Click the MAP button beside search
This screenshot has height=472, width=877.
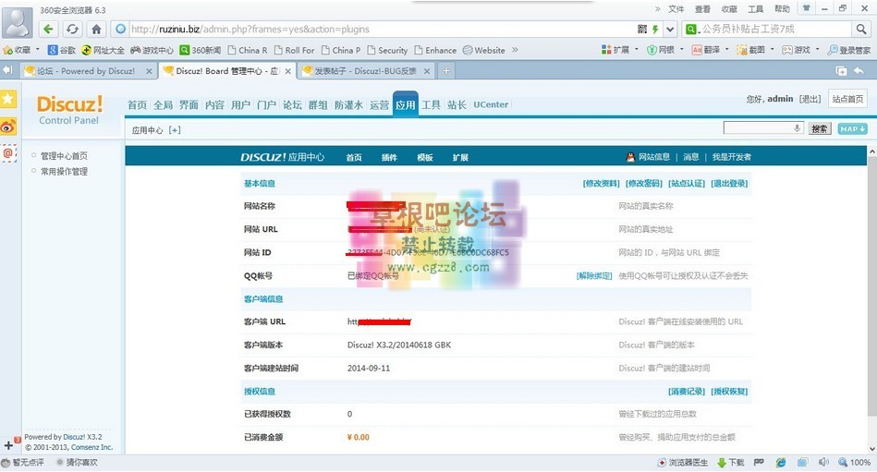852,129
